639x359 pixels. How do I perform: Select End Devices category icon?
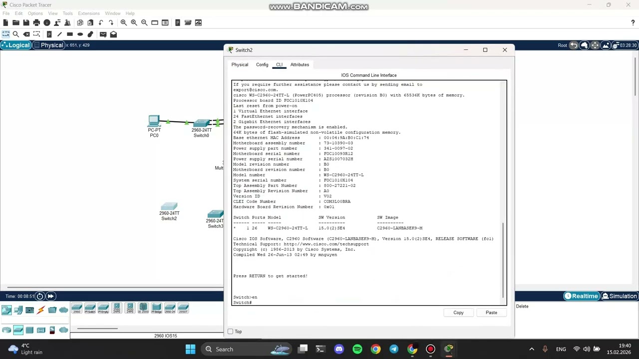[18, 310]
